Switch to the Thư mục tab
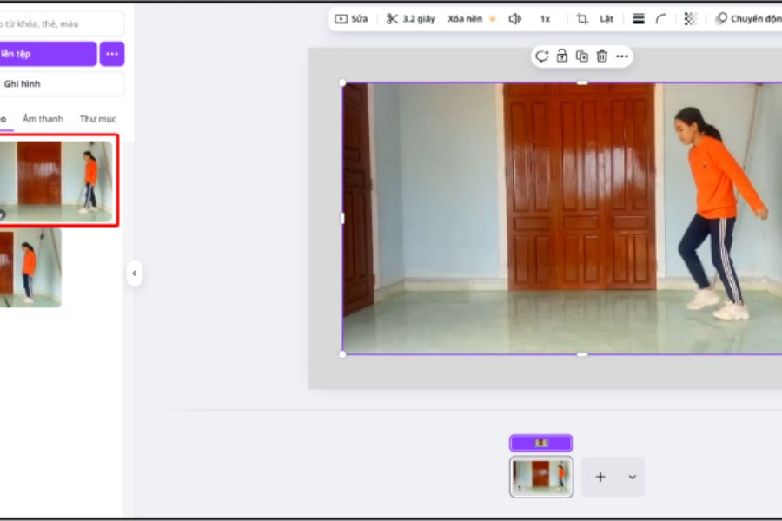This screenshot has height=521, width=782. (x=97, y=119)
